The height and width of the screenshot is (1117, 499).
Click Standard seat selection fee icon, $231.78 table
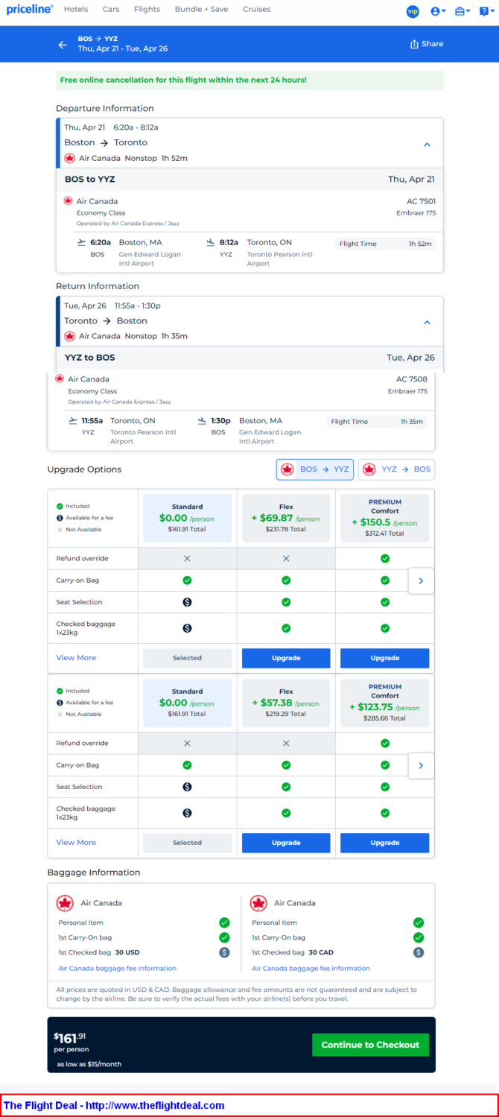click(187, 602)
